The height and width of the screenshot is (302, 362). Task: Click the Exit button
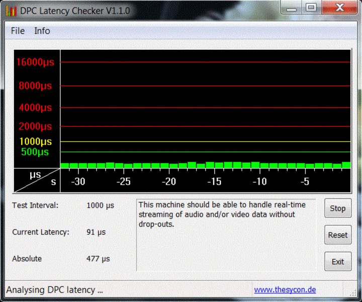tap(338, 262)
